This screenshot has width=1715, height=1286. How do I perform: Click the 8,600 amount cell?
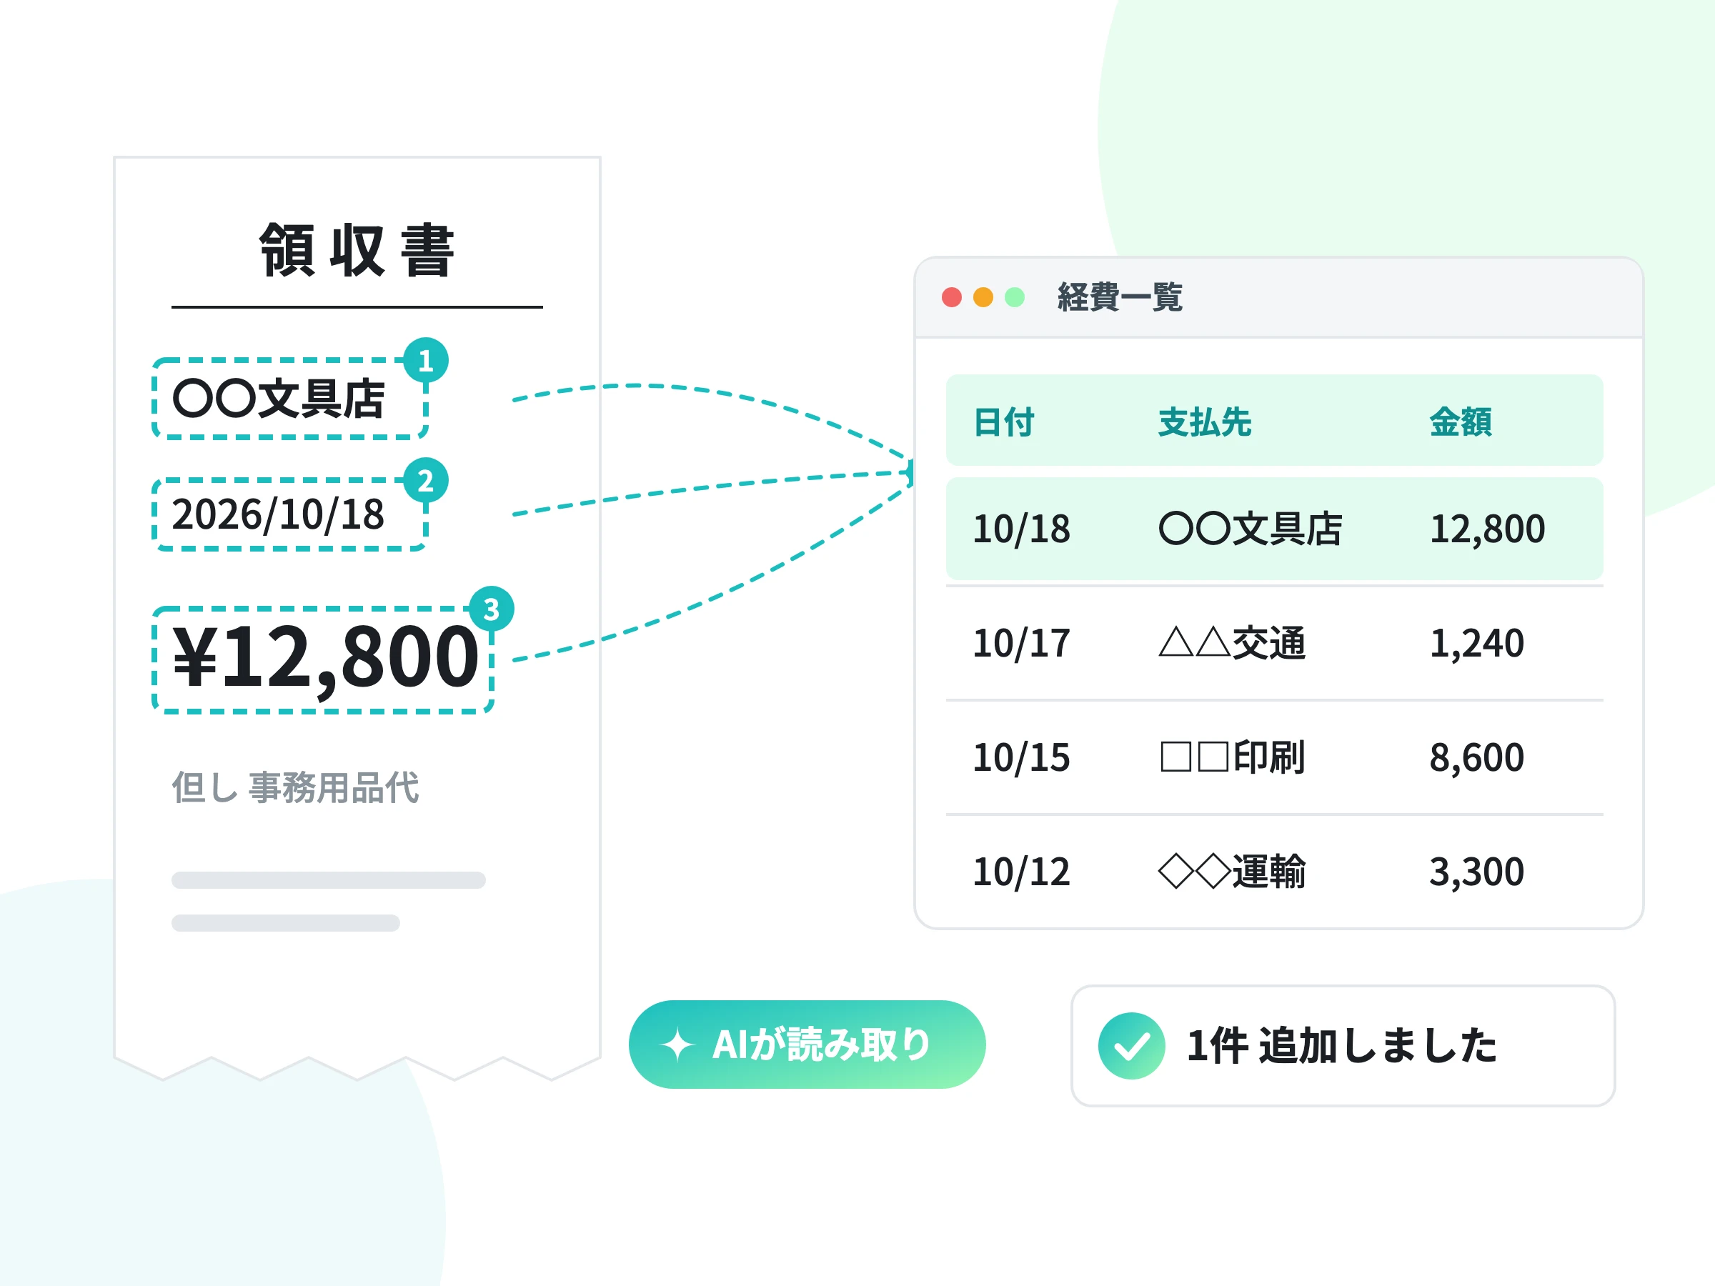(x=1476, y=757)
